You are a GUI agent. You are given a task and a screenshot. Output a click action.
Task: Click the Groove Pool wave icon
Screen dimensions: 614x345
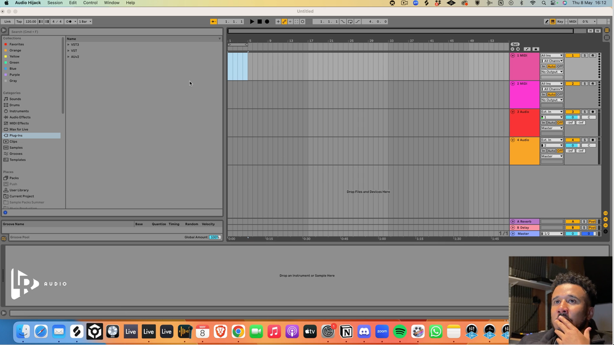[x=4, y=239]
